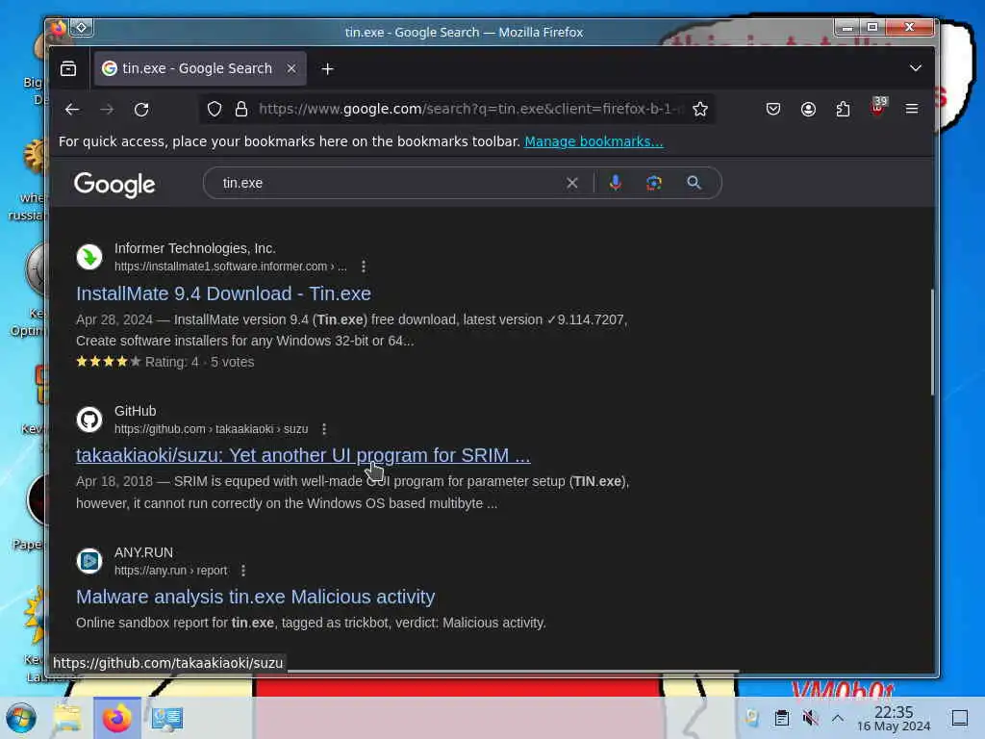Select the tin.exe - Google Search tab
This screenshot has width=985, height=739.
coord(200,68)
